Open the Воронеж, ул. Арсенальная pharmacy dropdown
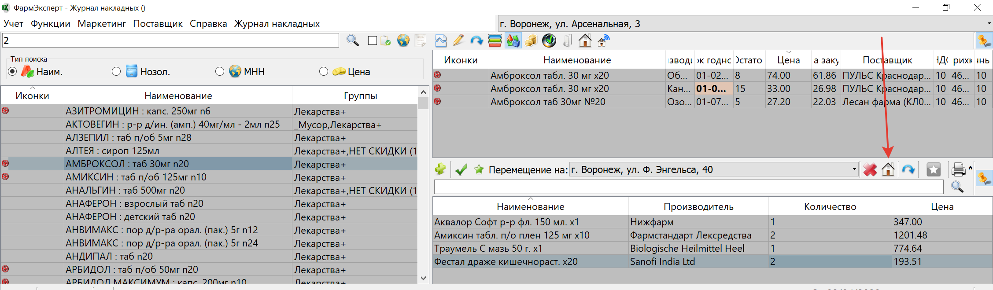The width and height of the screenshot is (993, 290). coord(989,24)
